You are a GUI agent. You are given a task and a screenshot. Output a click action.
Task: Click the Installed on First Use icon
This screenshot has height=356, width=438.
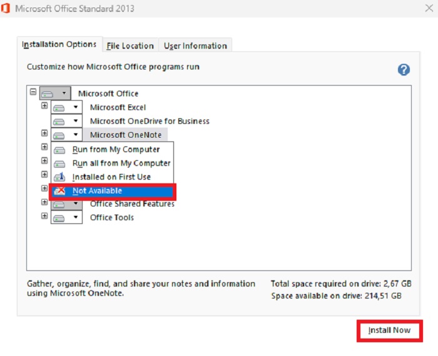[x=59, y=177]
